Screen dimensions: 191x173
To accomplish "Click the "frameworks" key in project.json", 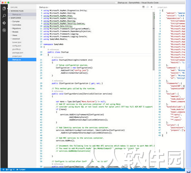I will (173, 83).
